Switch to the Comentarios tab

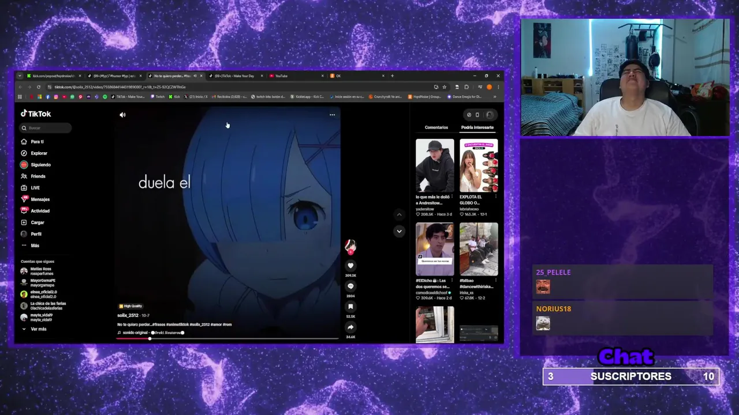click(436, 127)
